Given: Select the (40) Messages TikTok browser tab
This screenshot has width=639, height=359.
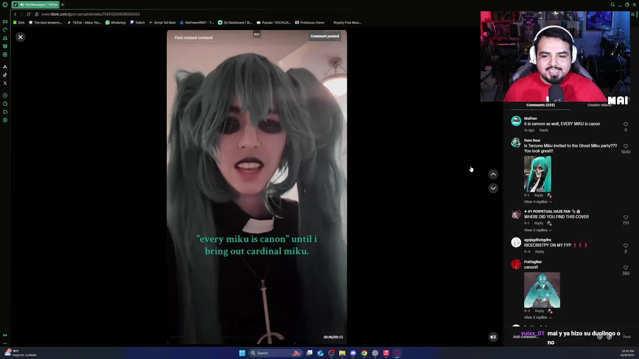Looking at the screenshot, I should pyautogui.click(x=35, y=4).
